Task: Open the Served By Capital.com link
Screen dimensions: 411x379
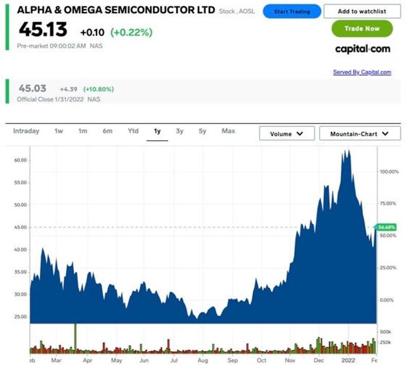Action: point(362,72)
